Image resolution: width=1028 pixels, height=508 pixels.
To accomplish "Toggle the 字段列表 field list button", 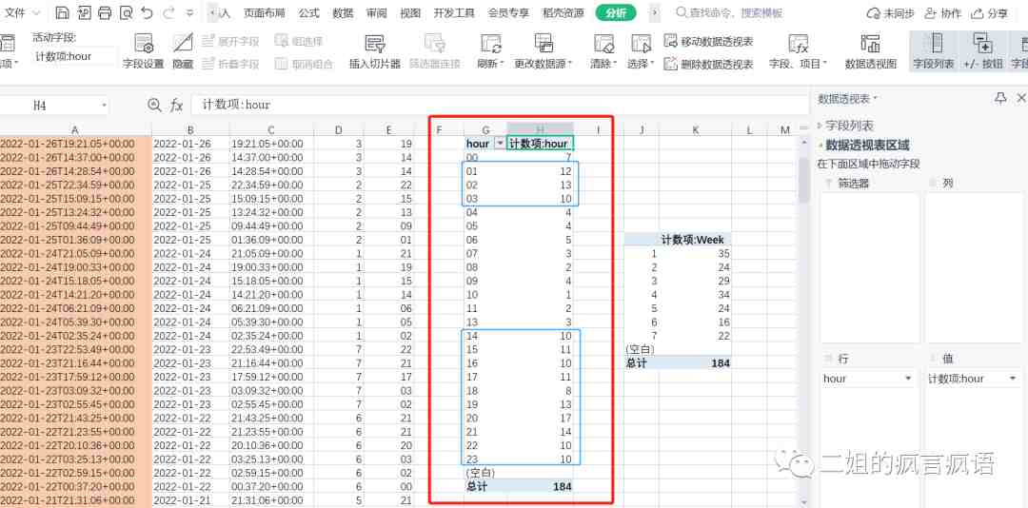I will coord(934,51).
